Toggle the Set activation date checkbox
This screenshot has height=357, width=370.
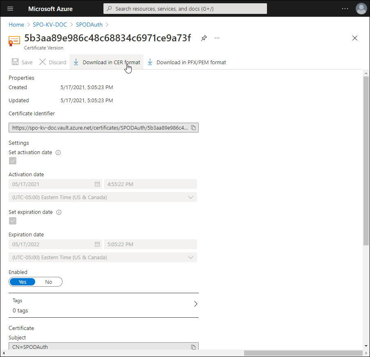coord(13,161)
